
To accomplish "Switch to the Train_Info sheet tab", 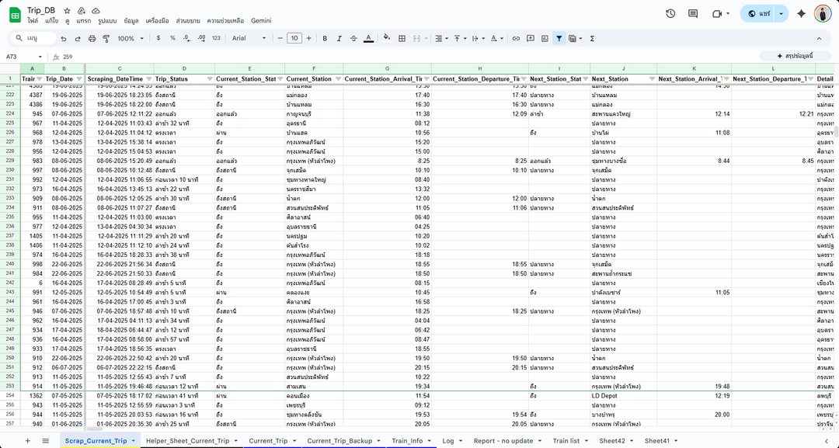I will [x=406, y=440].
